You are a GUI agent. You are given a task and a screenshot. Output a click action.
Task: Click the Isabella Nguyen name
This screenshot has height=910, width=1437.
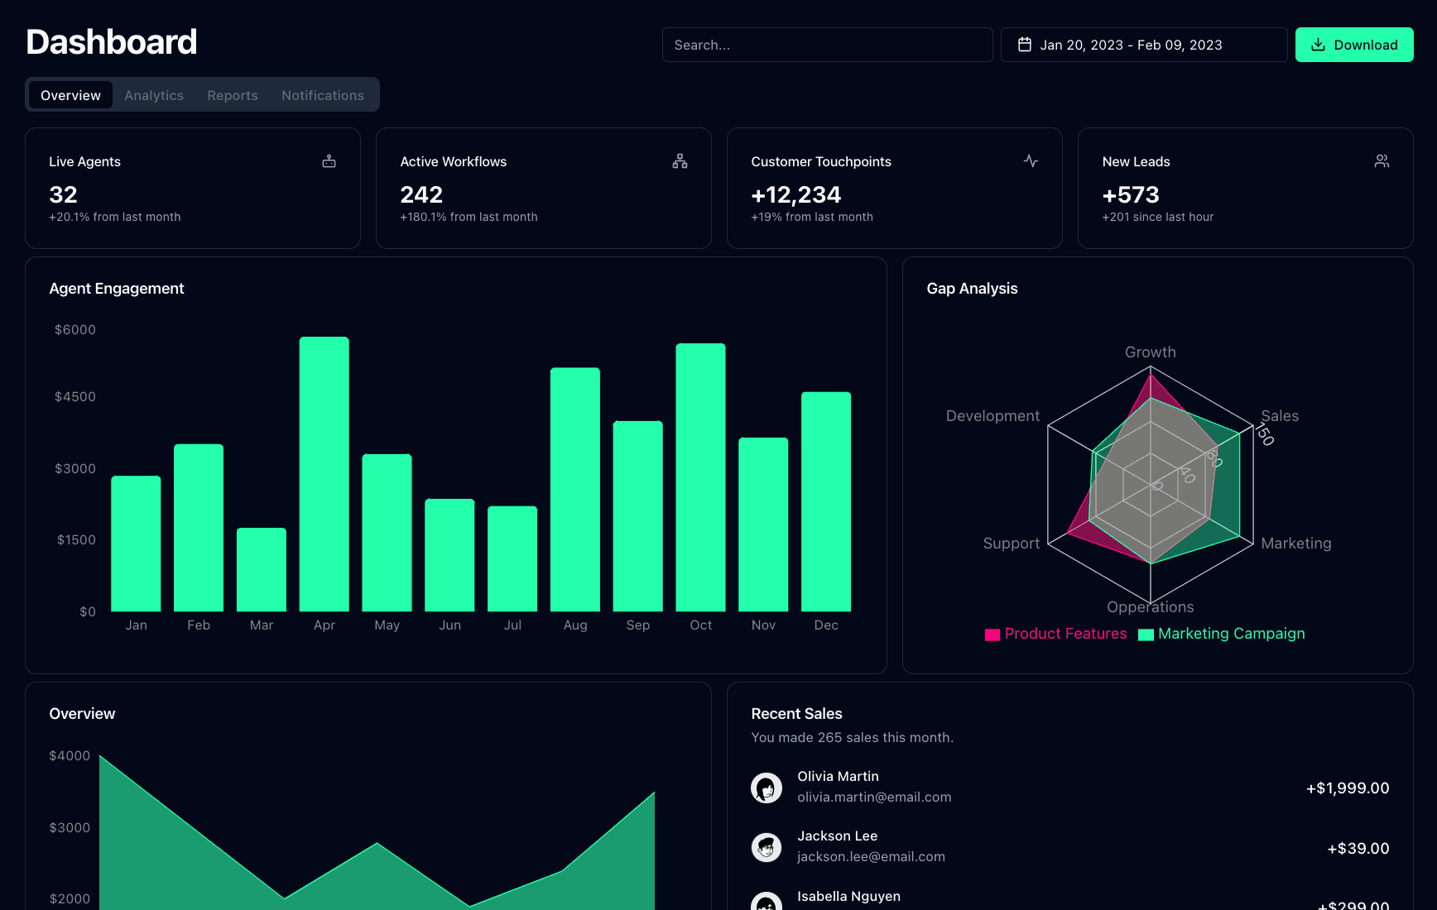point(848,897)
